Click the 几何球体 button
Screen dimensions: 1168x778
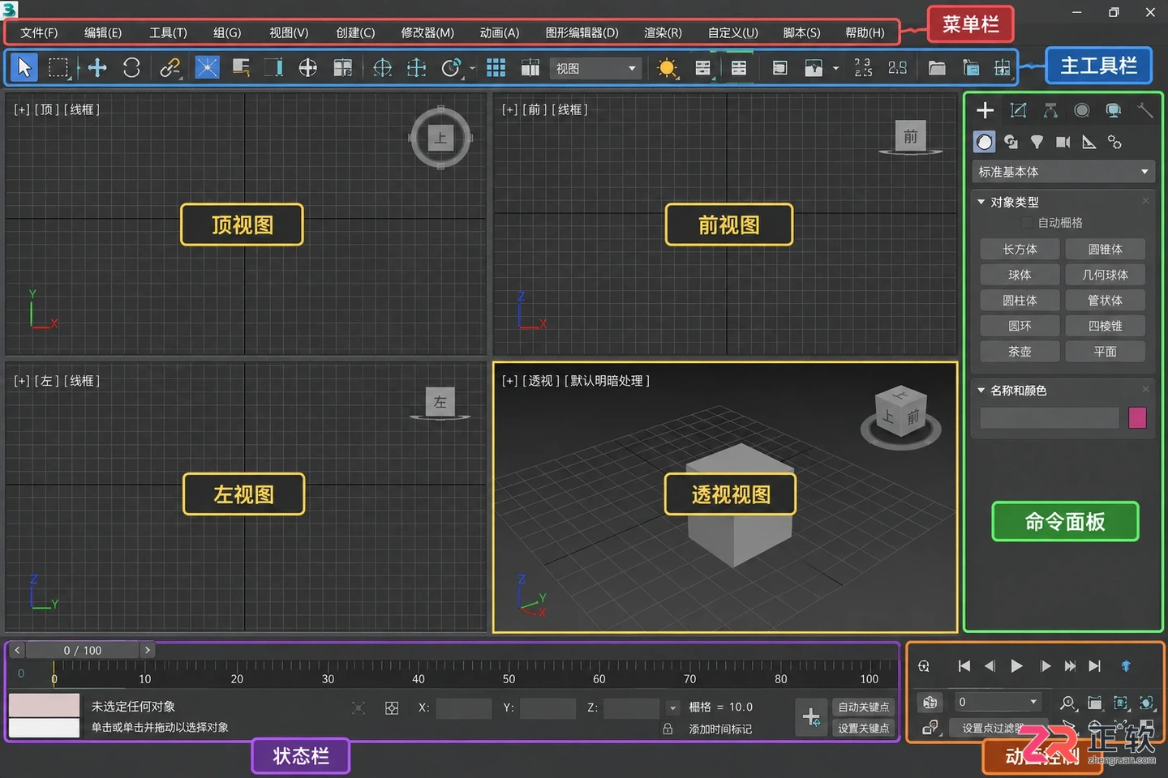(x=1105, y=275)
